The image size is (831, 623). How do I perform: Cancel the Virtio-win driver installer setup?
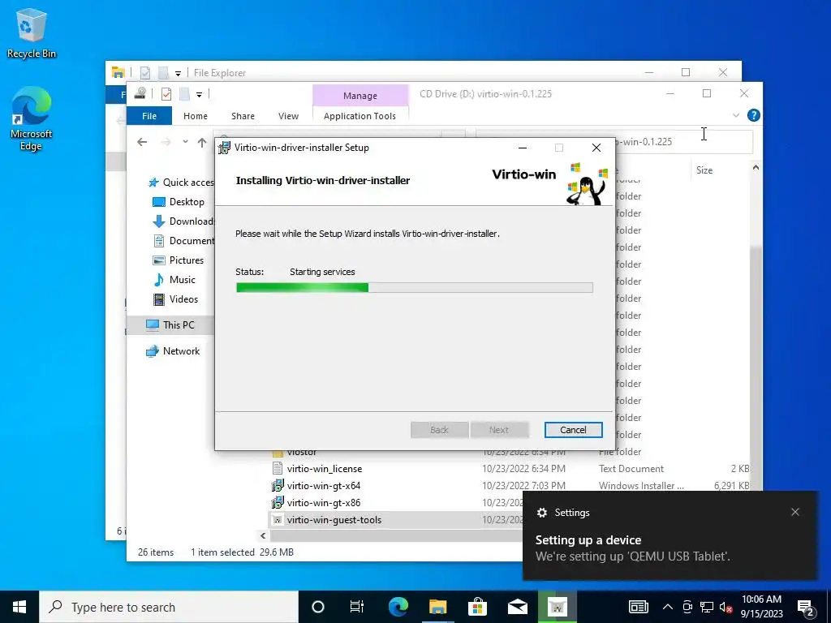click(573, 430)
